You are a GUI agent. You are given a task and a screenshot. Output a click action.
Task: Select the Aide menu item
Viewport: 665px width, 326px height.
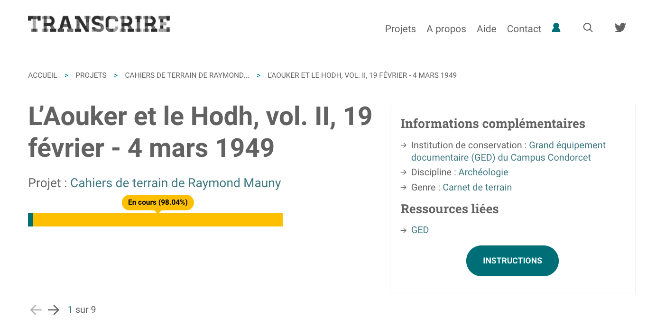point(487,29)
